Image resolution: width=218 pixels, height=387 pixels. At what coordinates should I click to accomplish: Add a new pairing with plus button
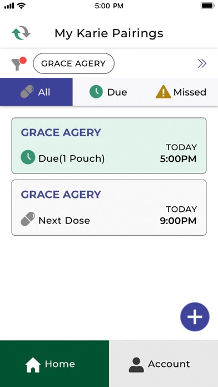pos(195,316)
